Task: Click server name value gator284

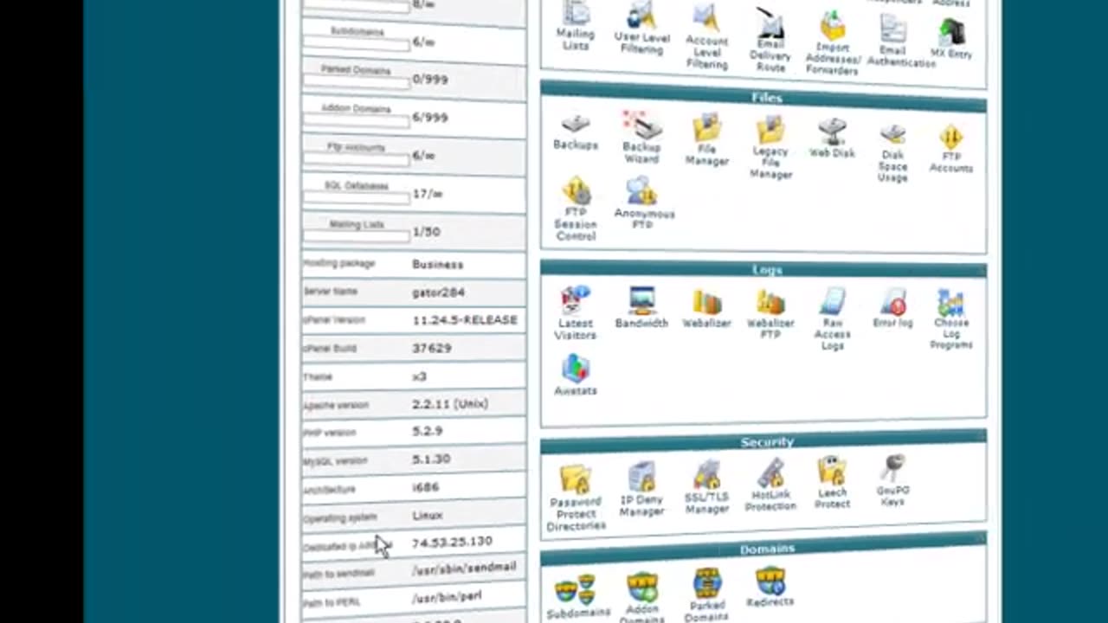Action: pos(438,292)
